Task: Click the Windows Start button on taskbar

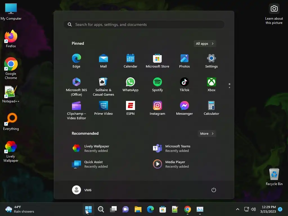Action: click(x=88, y=209)
